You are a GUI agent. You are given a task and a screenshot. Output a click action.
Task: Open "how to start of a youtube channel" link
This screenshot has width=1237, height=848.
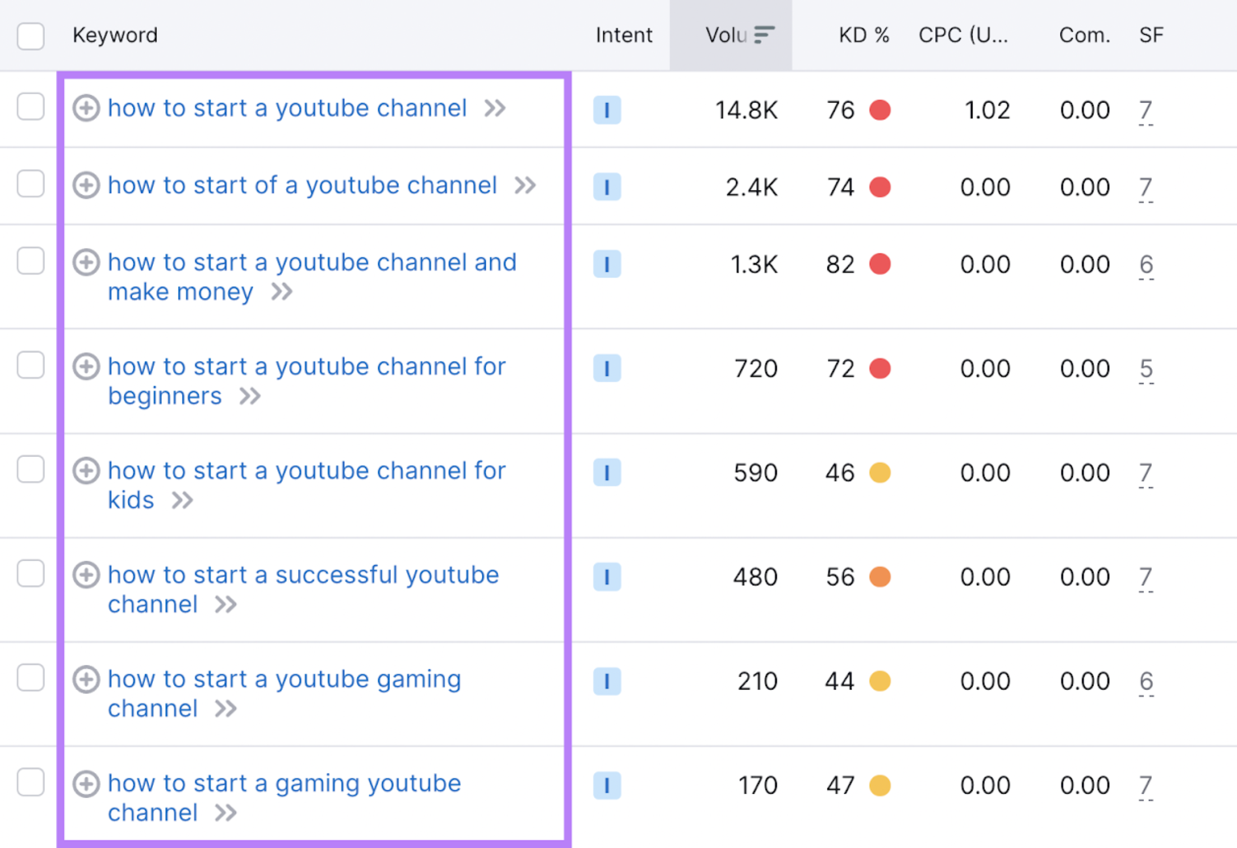[x=302, y=185]
